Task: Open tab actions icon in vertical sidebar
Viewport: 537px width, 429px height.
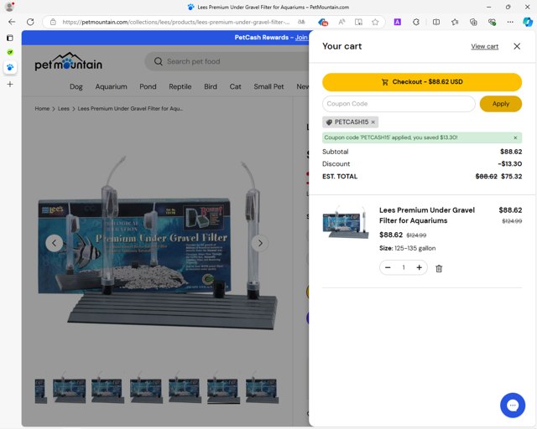Action: [x=10, y=38]
